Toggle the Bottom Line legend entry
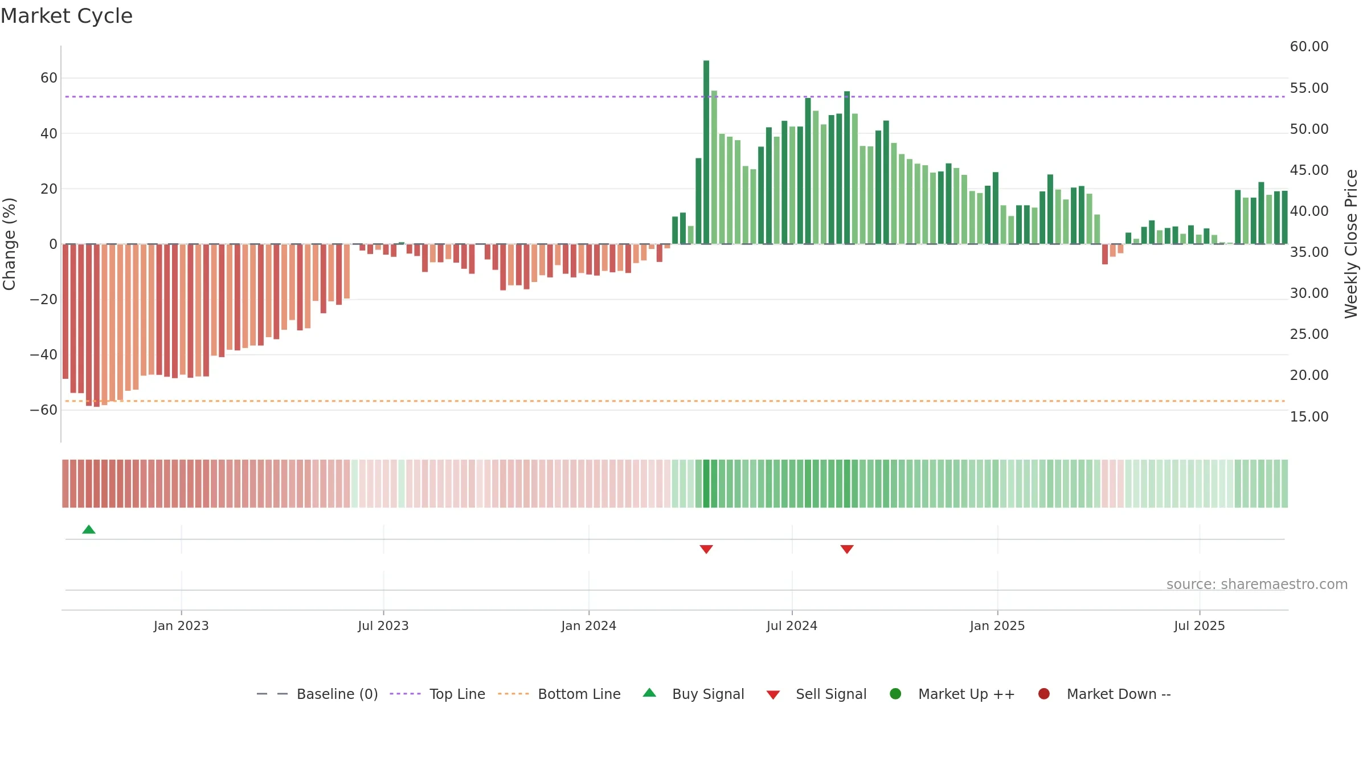The width and height of the screenshot is (1367, 769). 559,694
